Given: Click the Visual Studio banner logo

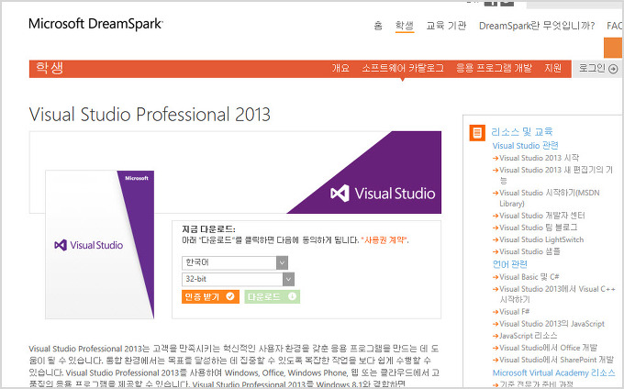Looking at the screenshot, I should click(x=383, y=194).
